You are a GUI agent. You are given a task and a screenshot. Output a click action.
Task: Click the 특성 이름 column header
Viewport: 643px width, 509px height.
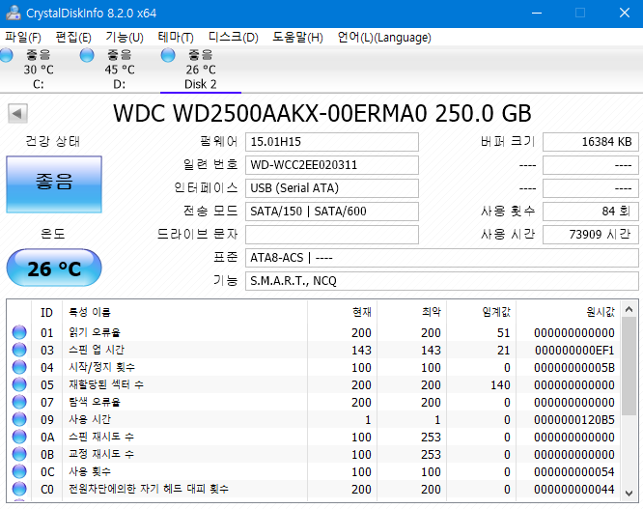(x=184, y=313)
